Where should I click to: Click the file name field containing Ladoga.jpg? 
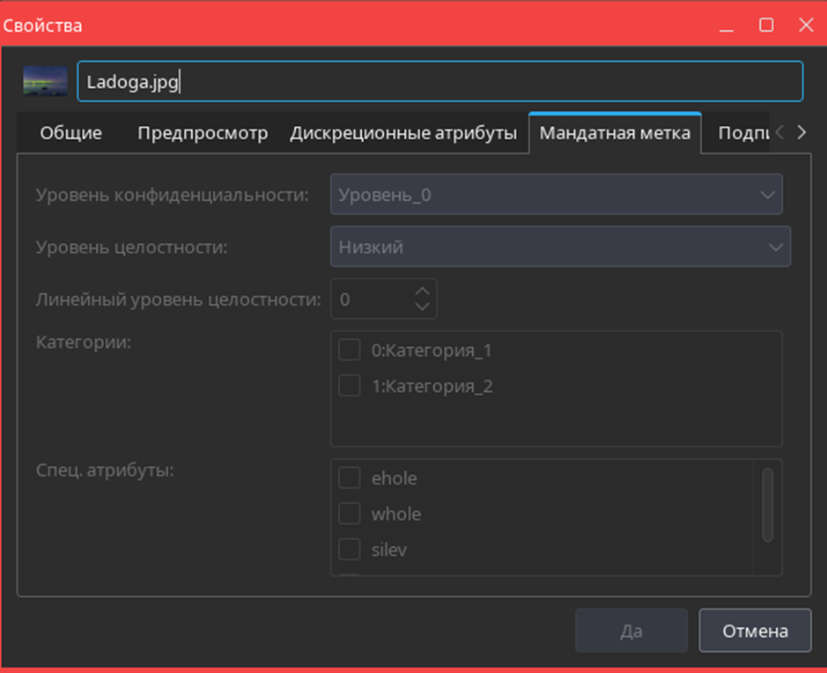(x=439, y=81)
